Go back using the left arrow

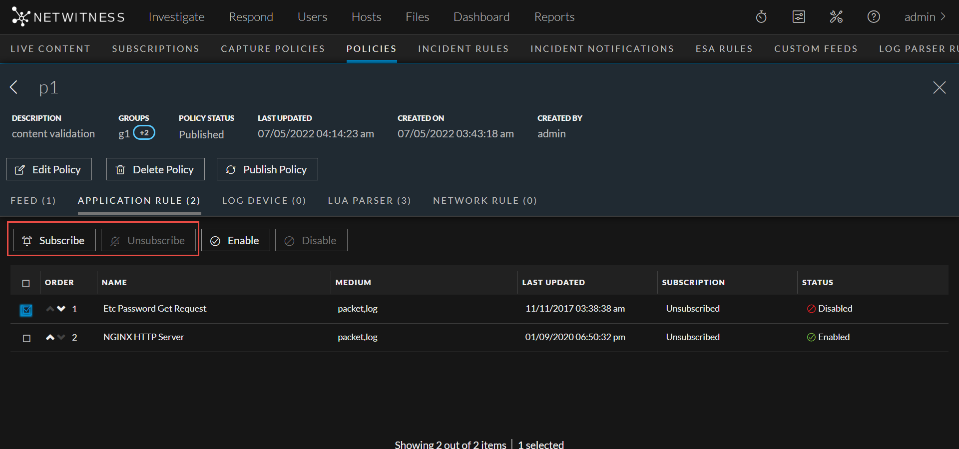tap(14, 87)
